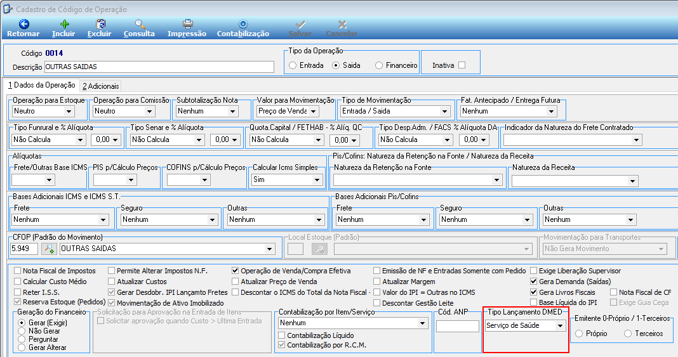
Task: Toggle Gera Demanda (Saídas) checkbox
Action: click(534, 282)
